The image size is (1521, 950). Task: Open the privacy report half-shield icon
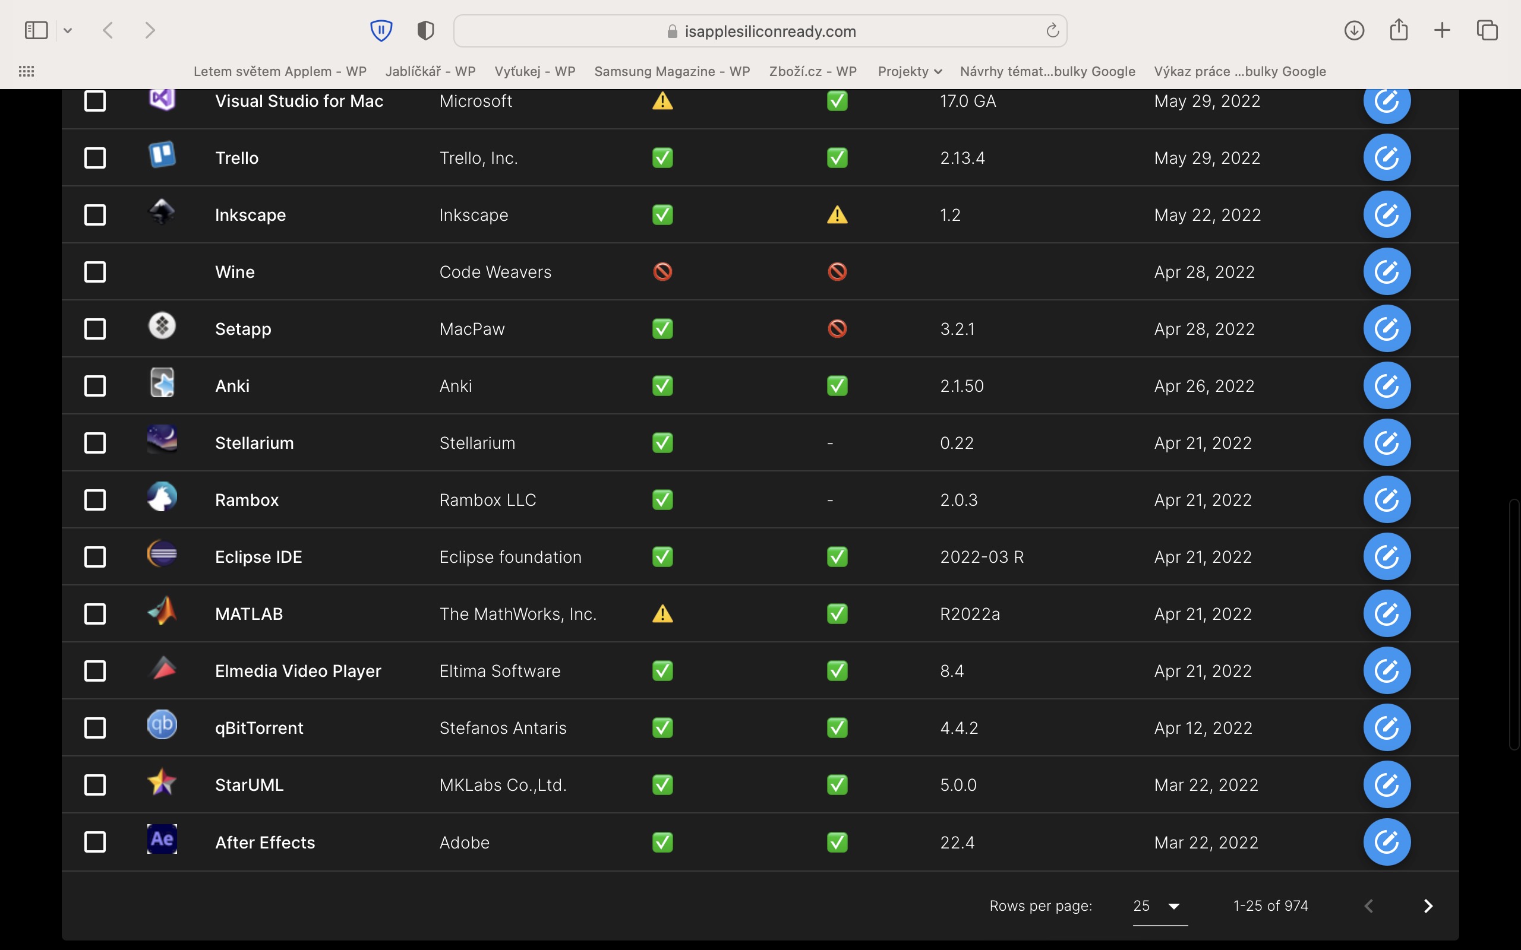[425, 30]
